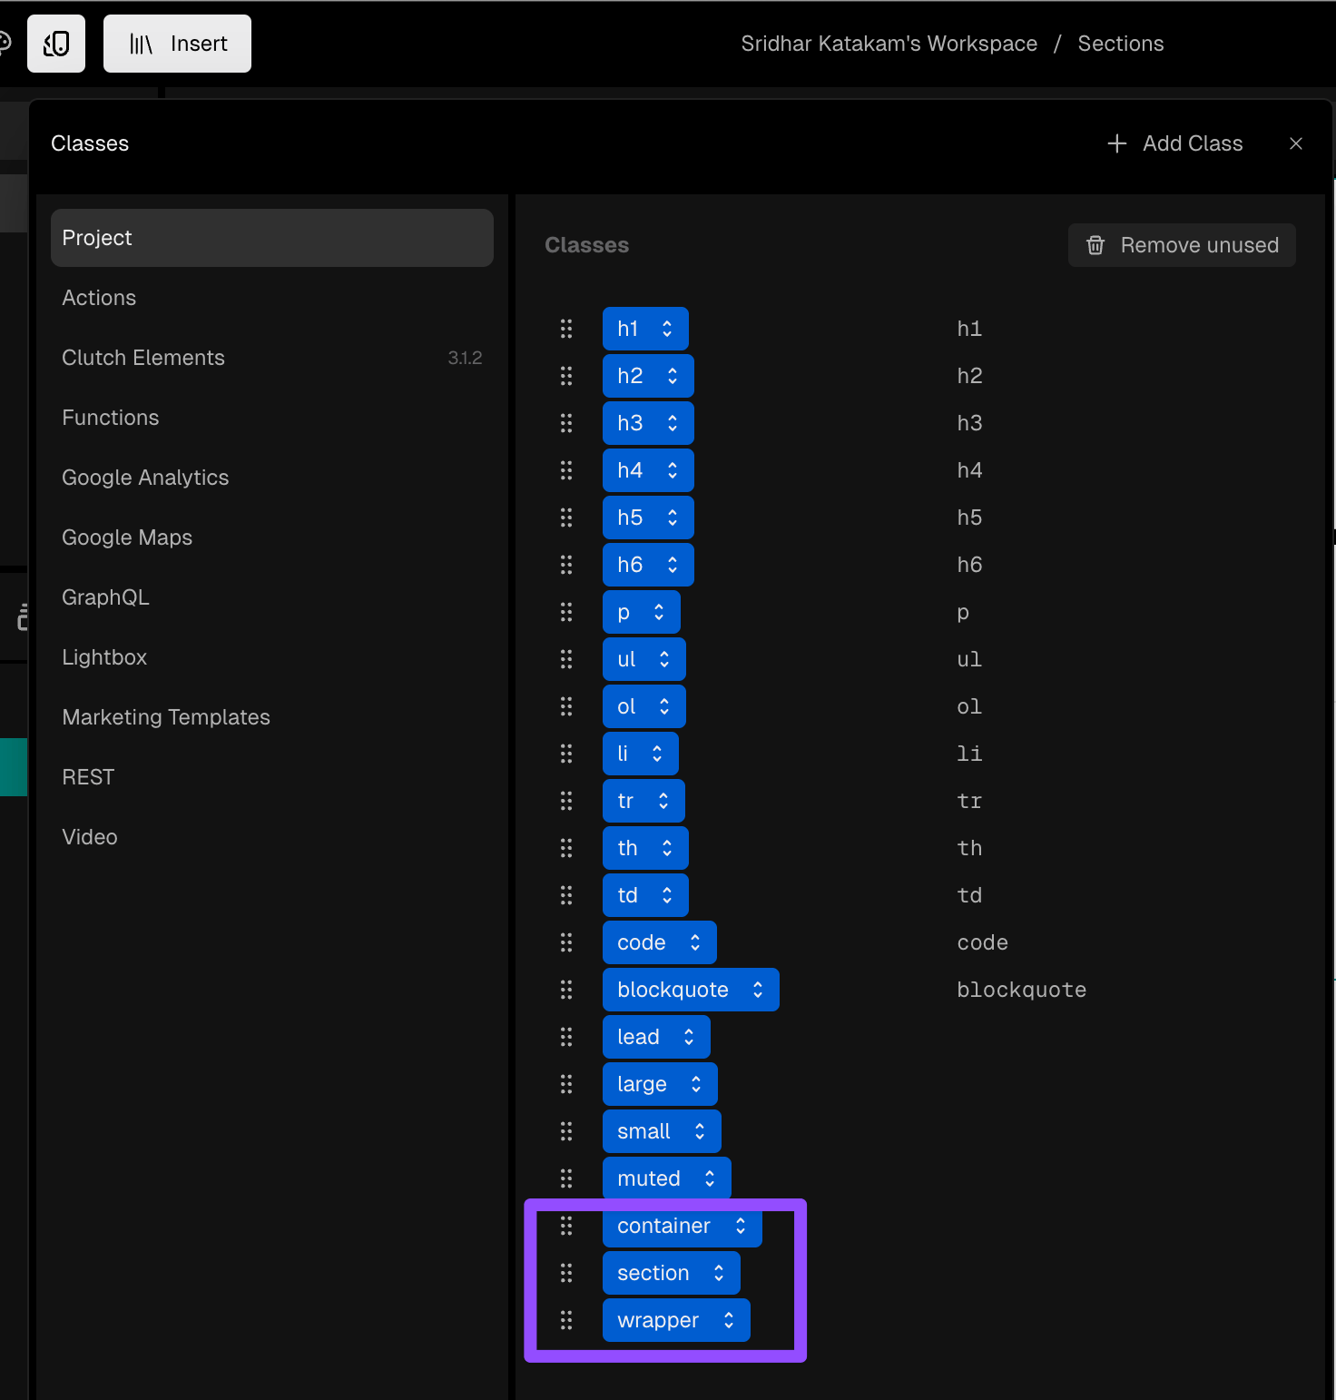
Task: Click the drag handle for p class
Action: [566, 612]
